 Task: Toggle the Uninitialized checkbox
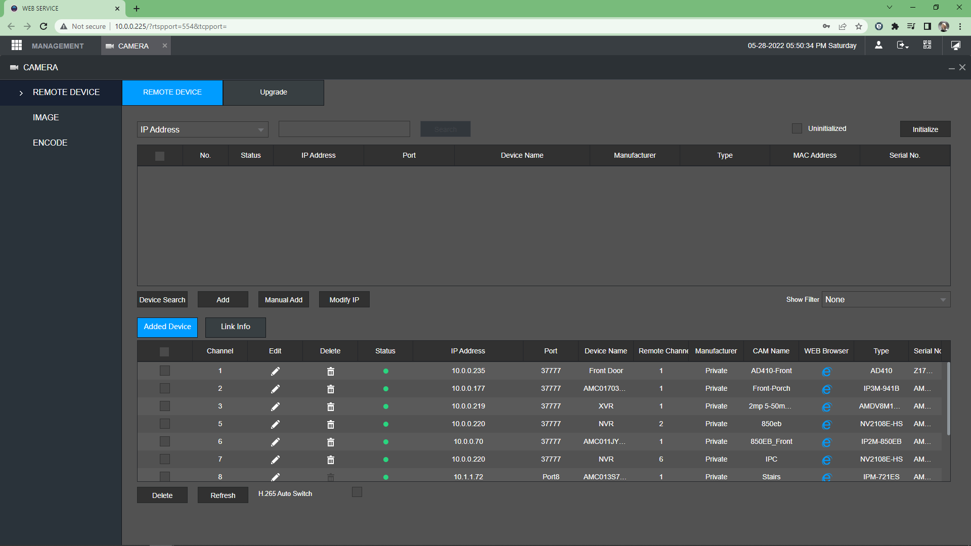point(797,128)
